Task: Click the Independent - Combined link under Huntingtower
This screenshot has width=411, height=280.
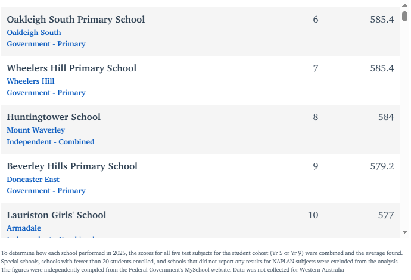Action: pyautogui.click(x=51, y=142)
